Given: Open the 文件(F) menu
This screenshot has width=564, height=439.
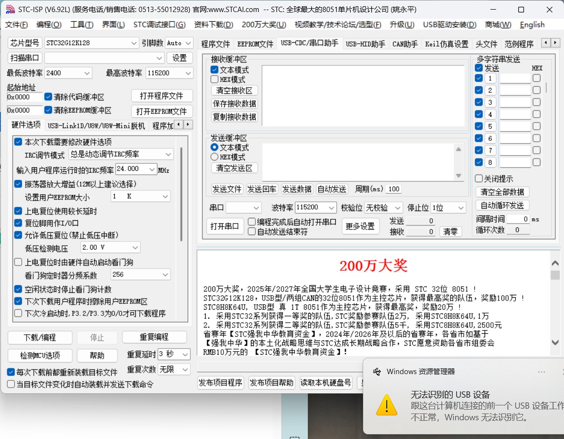Looking at the screenshot, I should [16, 25].
